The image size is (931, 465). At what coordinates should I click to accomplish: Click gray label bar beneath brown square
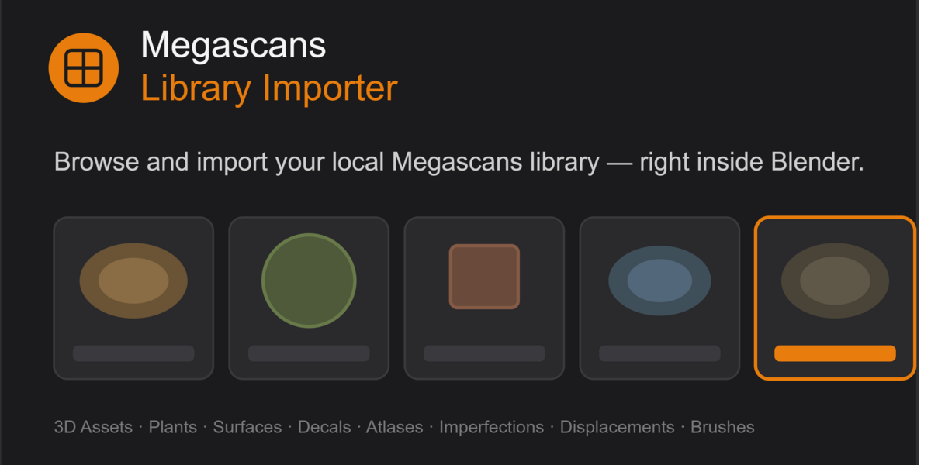484,353
